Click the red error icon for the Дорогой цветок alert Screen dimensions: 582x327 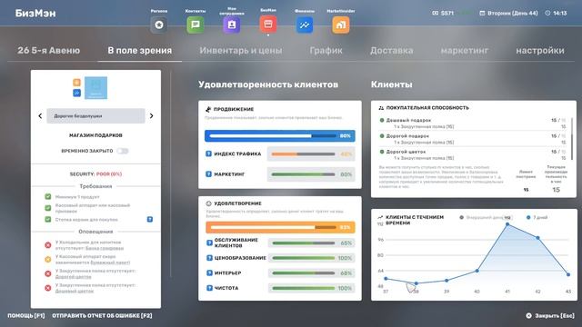[x=48, y=273]
